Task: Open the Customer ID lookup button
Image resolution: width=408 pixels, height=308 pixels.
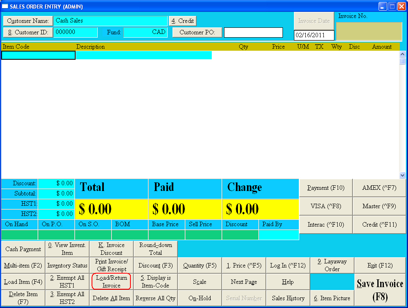Action: pos(28,32)
